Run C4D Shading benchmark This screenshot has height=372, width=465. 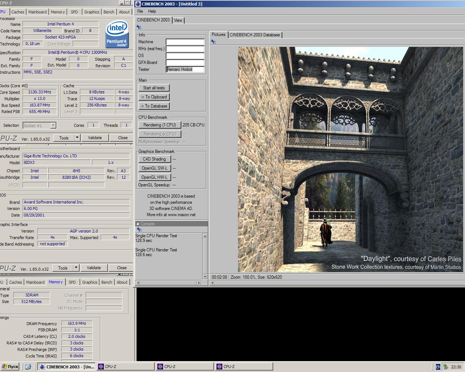pos(154,159)
